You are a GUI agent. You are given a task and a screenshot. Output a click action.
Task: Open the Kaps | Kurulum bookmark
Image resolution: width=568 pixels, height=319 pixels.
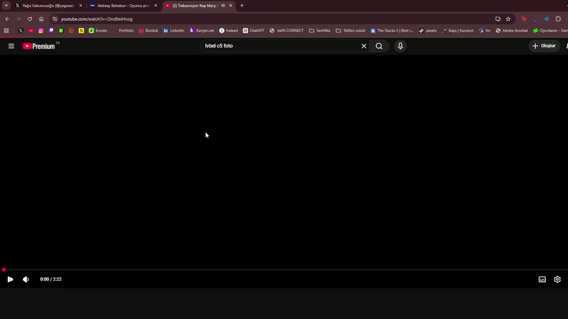(x=458, y=31)
